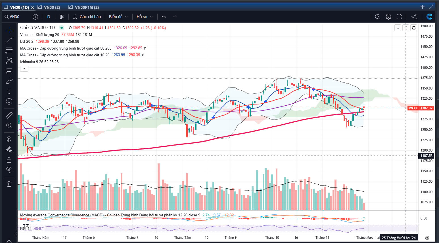Image resolution: width=439 pixels, height=243 pixels.
Task: Click the green market status dot
Action: coord(62,28)
